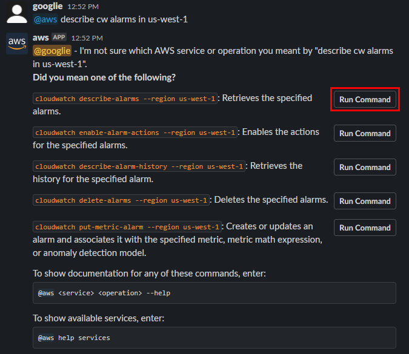The height and width of the screenshot is (354, 409).
Task: Run the put-metric-alarm command
Action: (365, 228)
